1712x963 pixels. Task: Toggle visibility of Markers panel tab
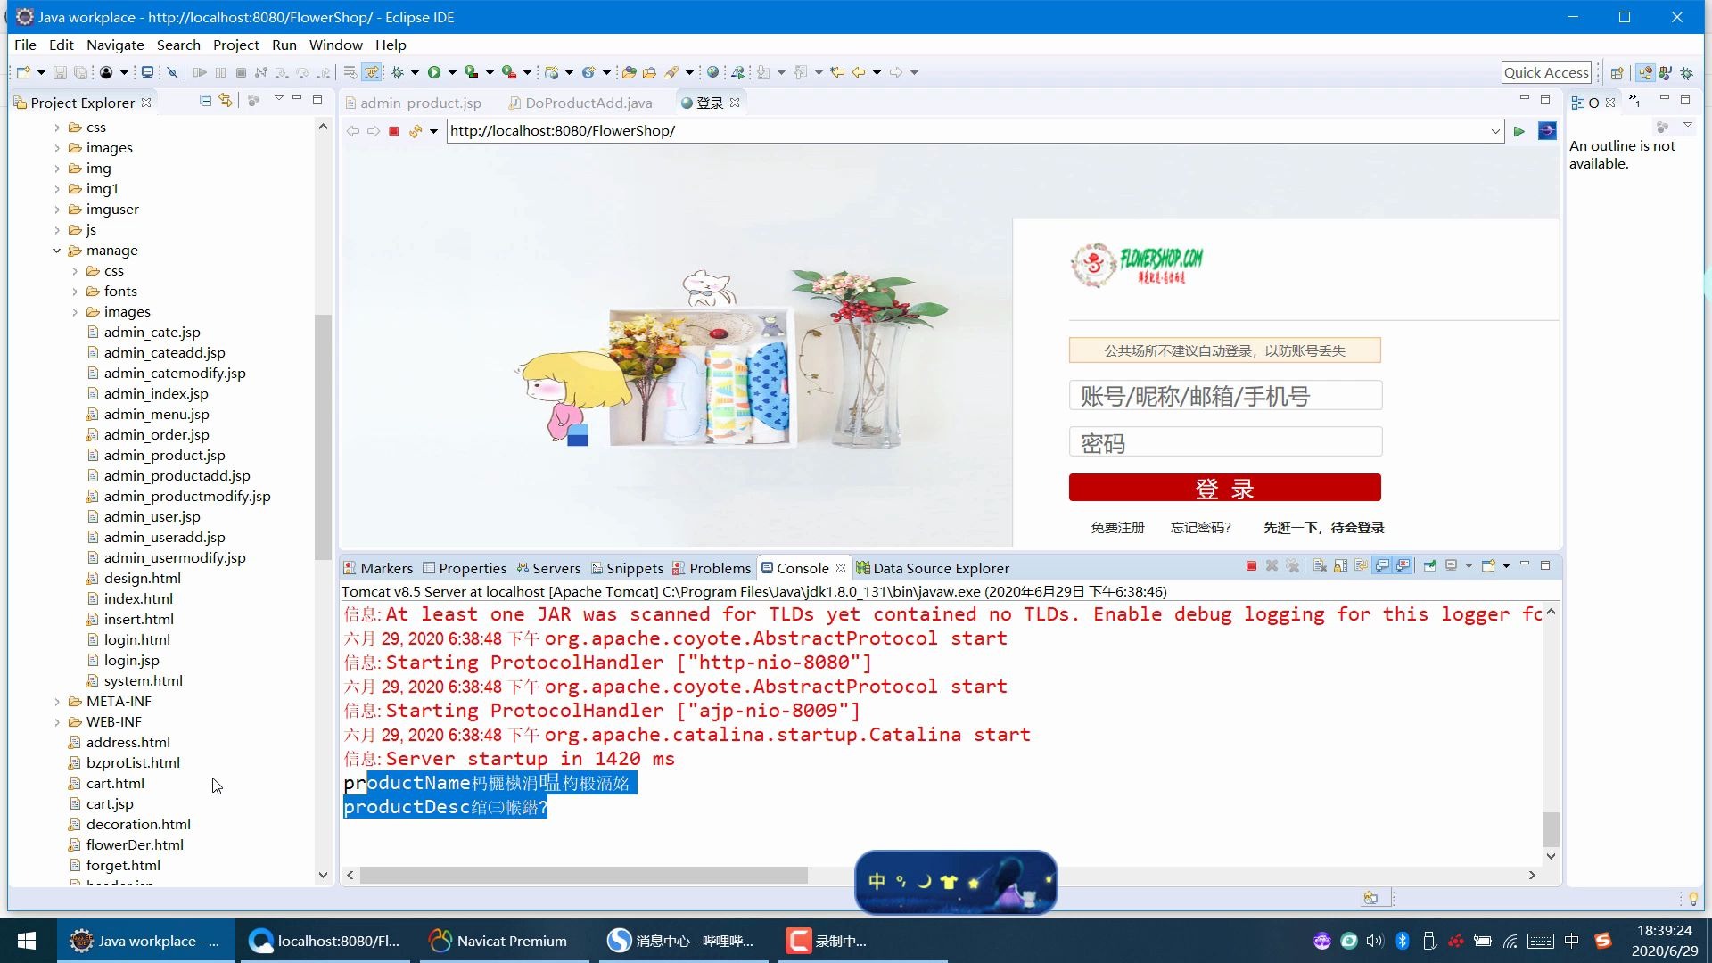click(x=379, y=568)
